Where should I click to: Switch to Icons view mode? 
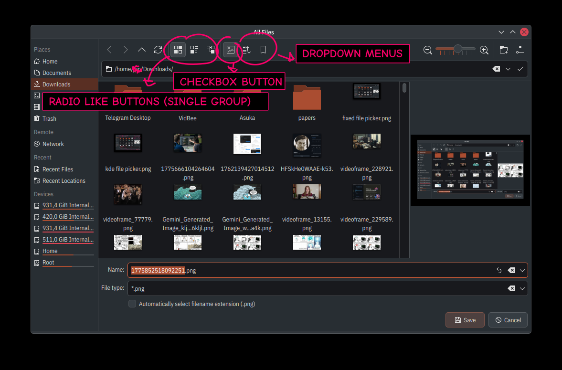[178, 50]
